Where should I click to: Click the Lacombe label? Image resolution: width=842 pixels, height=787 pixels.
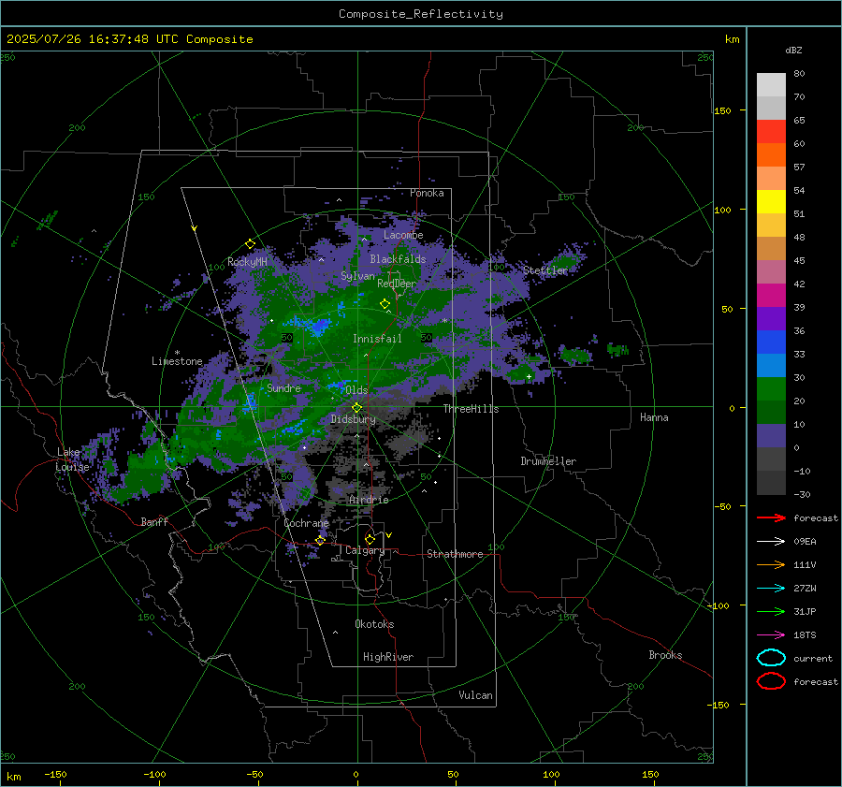pos(403,235)
